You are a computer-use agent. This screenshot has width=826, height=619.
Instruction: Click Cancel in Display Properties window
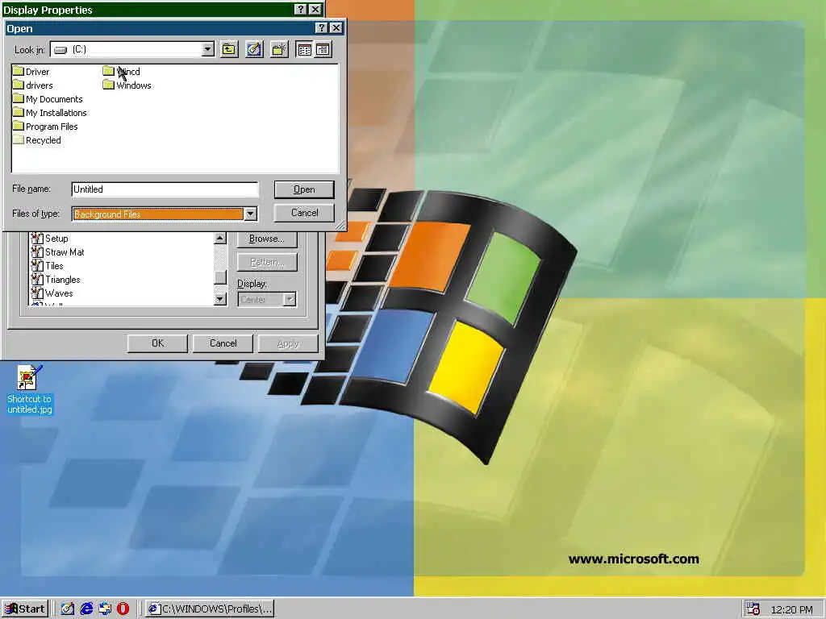(x=223, y=343)
